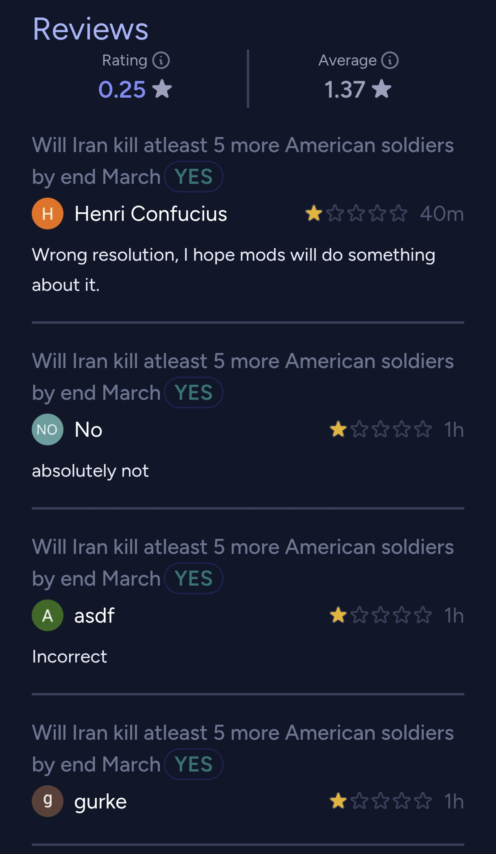The image size is (496, 854).
Task: Open asdf's green avatar
Action: (48, 615)
